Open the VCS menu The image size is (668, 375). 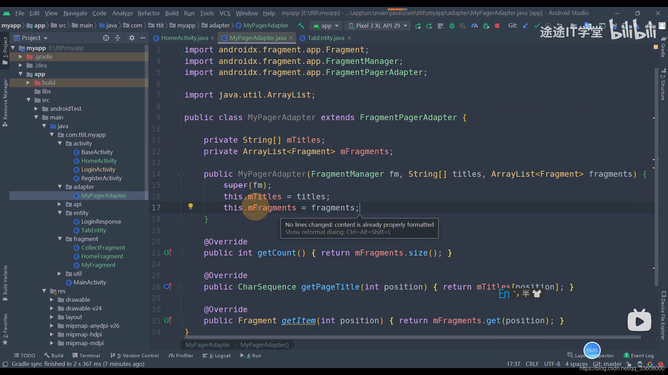(x=225, y=13)
